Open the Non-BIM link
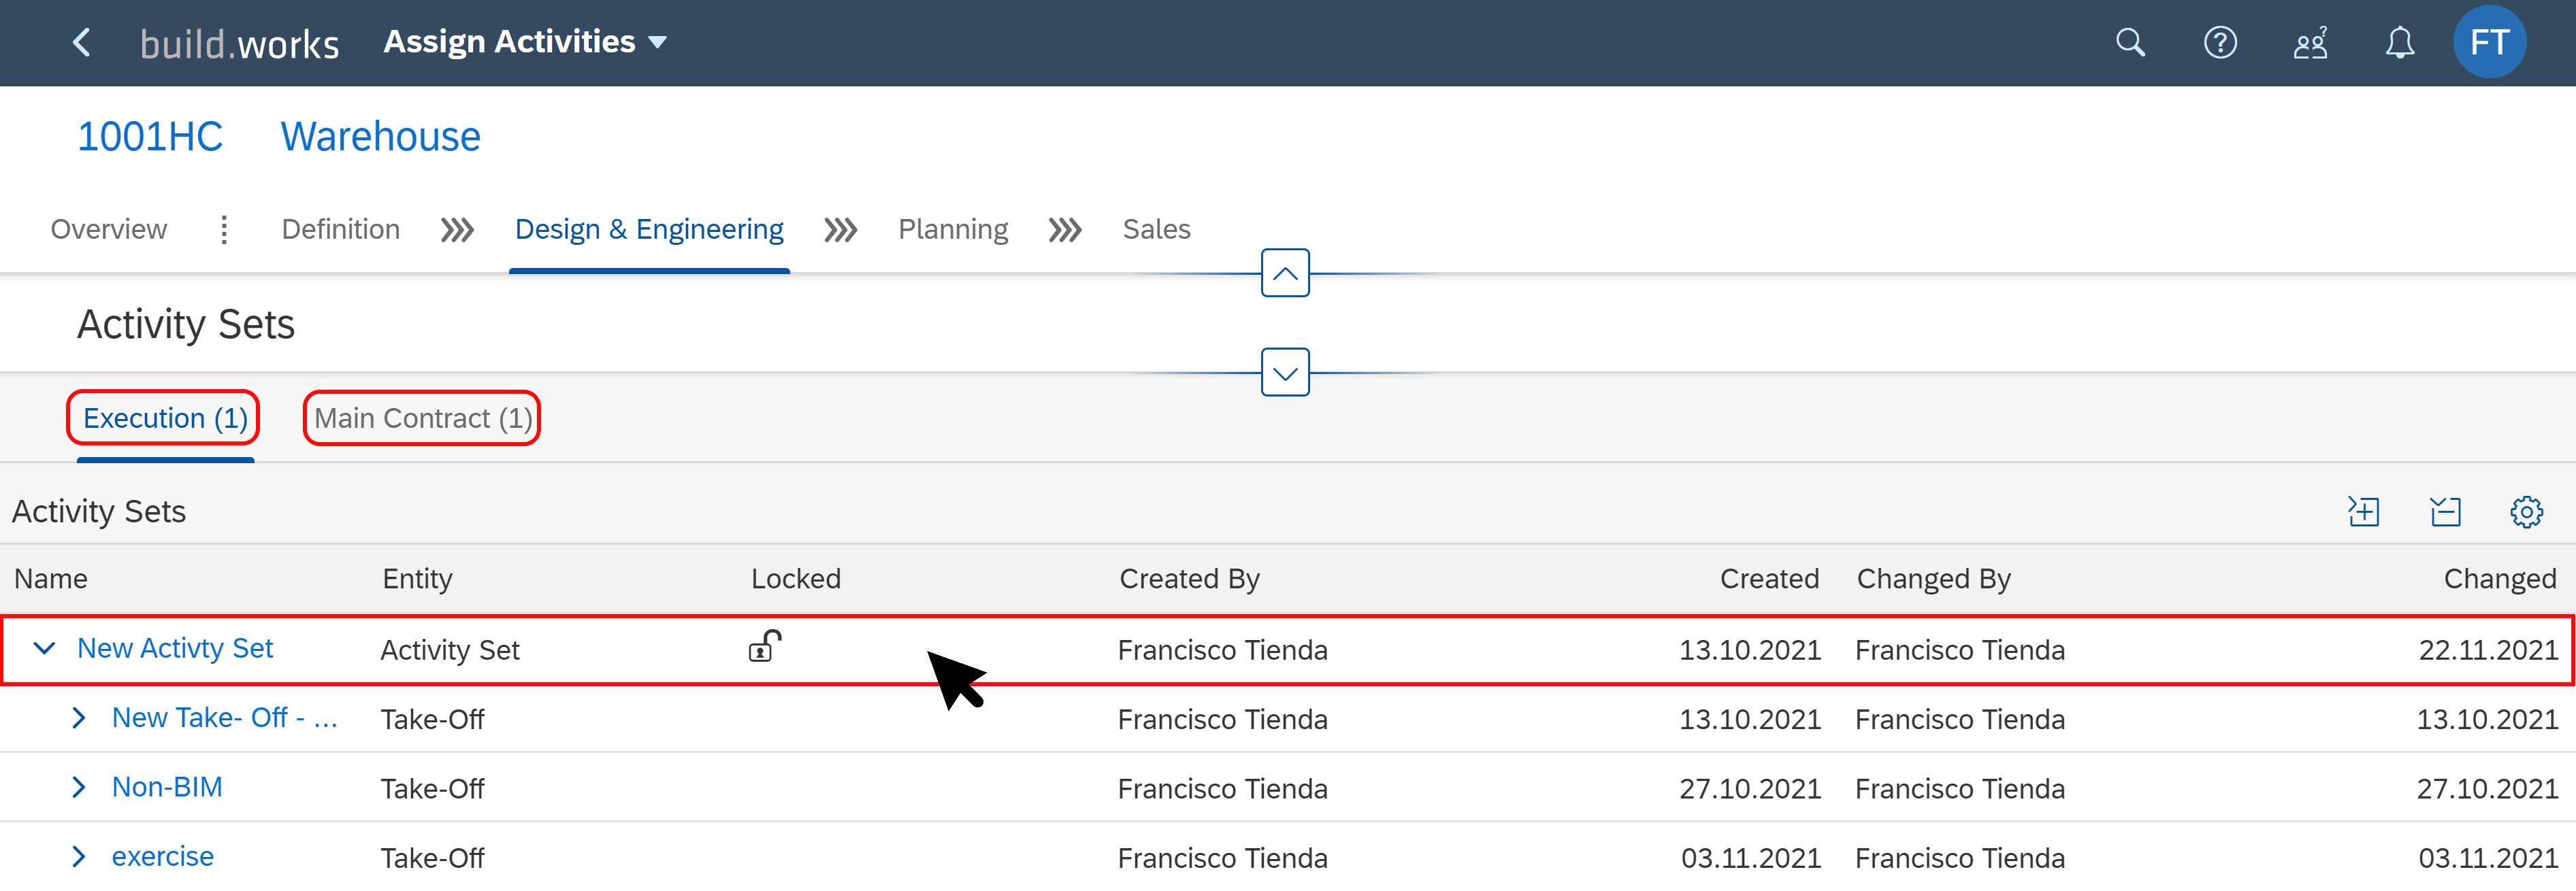The image size is (2576, 891). [167, 788]
